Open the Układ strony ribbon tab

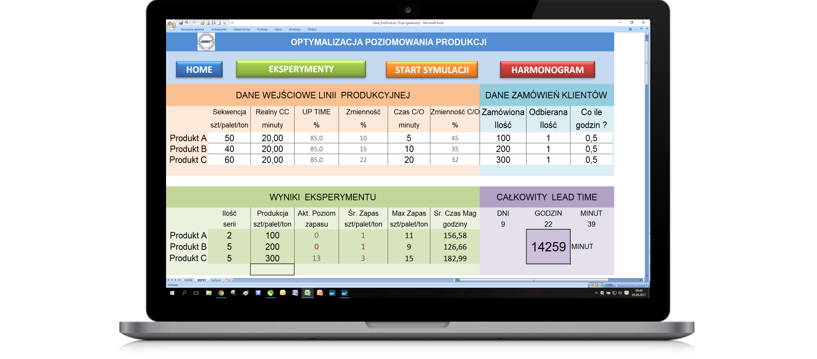coord(242,29)
